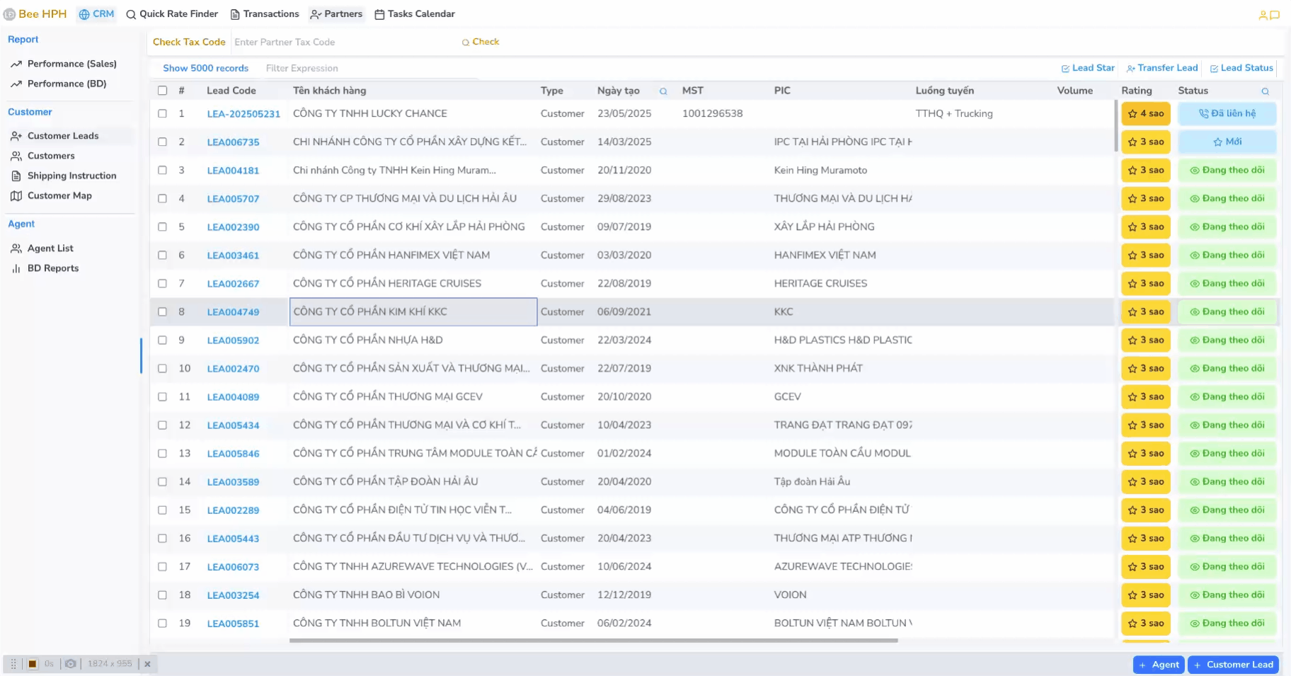Click the stop recording square icon

(33, 664)
